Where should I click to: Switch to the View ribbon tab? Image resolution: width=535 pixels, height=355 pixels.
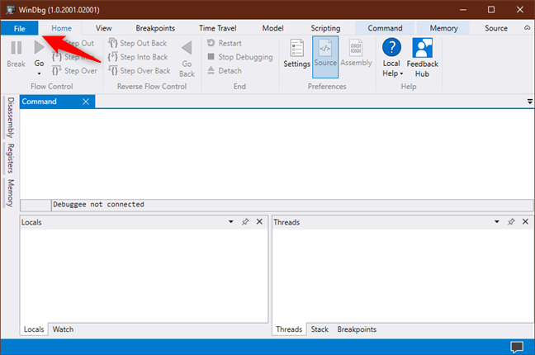point(103,28)
